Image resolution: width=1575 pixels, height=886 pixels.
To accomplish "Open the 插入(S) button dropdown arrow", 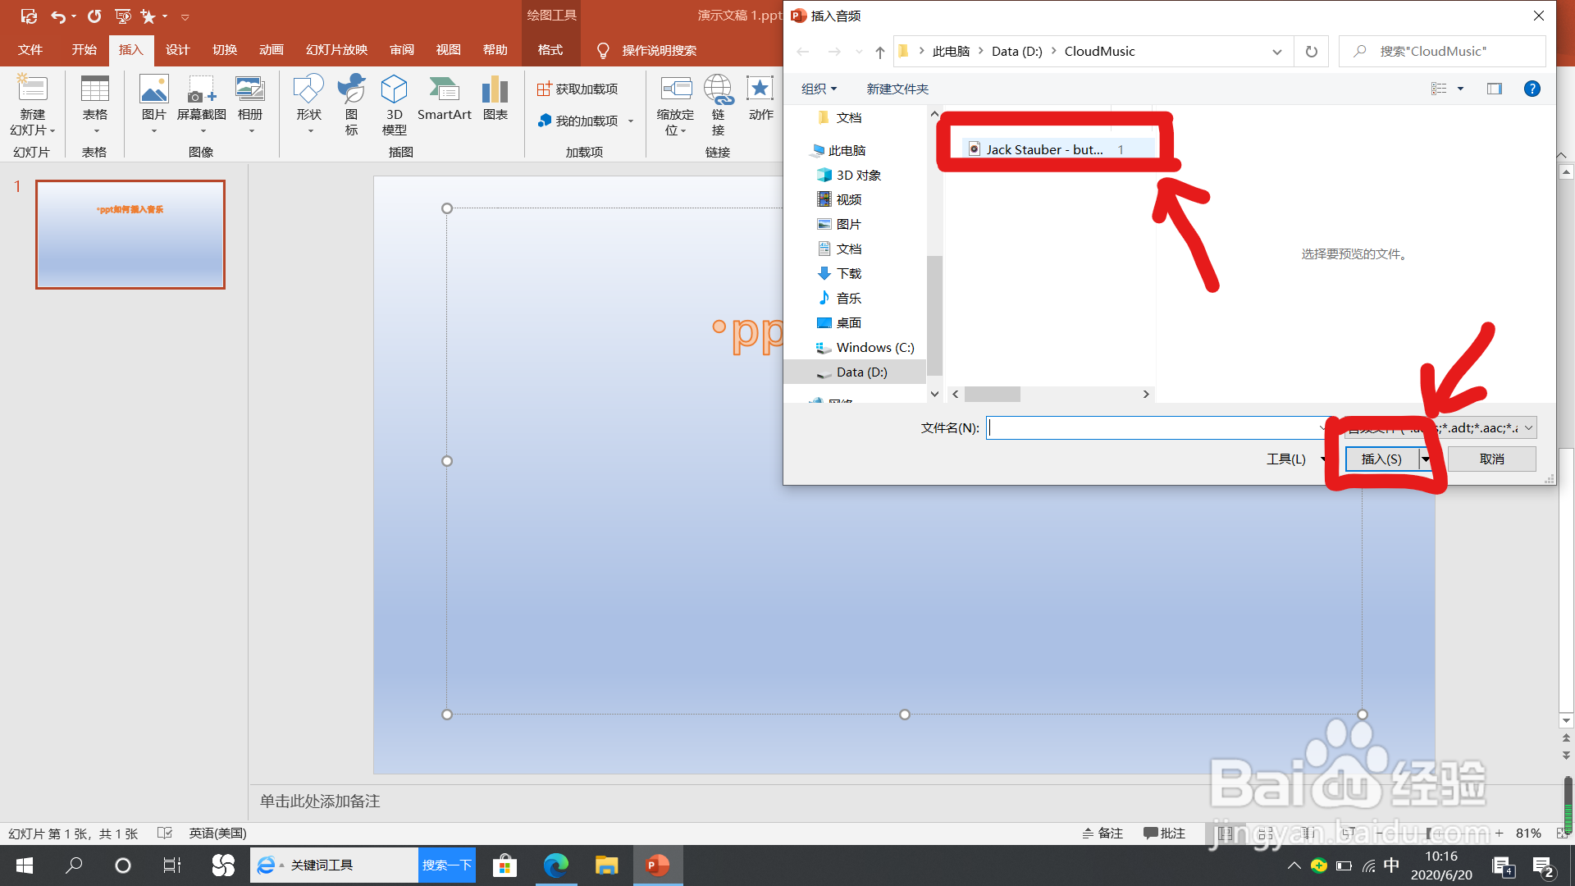I will 1426,459.
